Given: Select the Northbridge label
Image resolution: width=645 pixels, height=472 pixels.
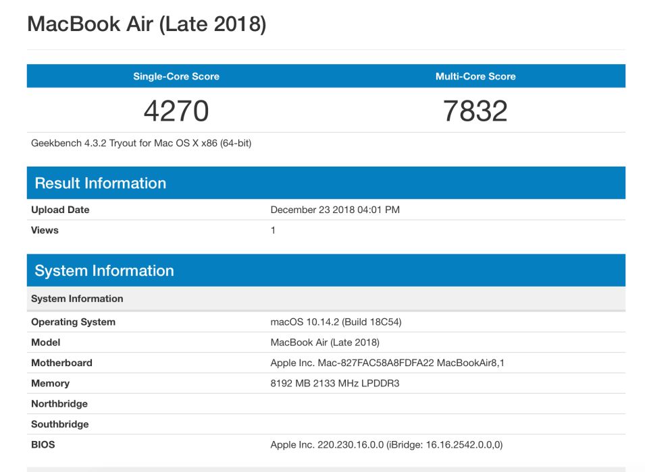Looking at the screenshot, I should (x=59, y=404).
